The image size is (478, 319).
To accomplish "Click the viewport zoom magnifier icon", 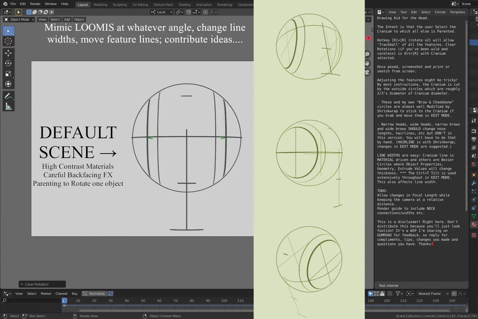I will tap(367, 54).
